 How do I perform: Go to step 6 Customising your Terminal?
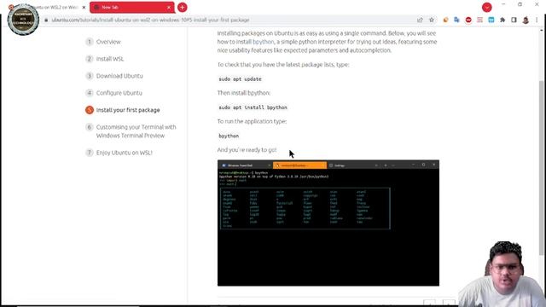point(136,131)
